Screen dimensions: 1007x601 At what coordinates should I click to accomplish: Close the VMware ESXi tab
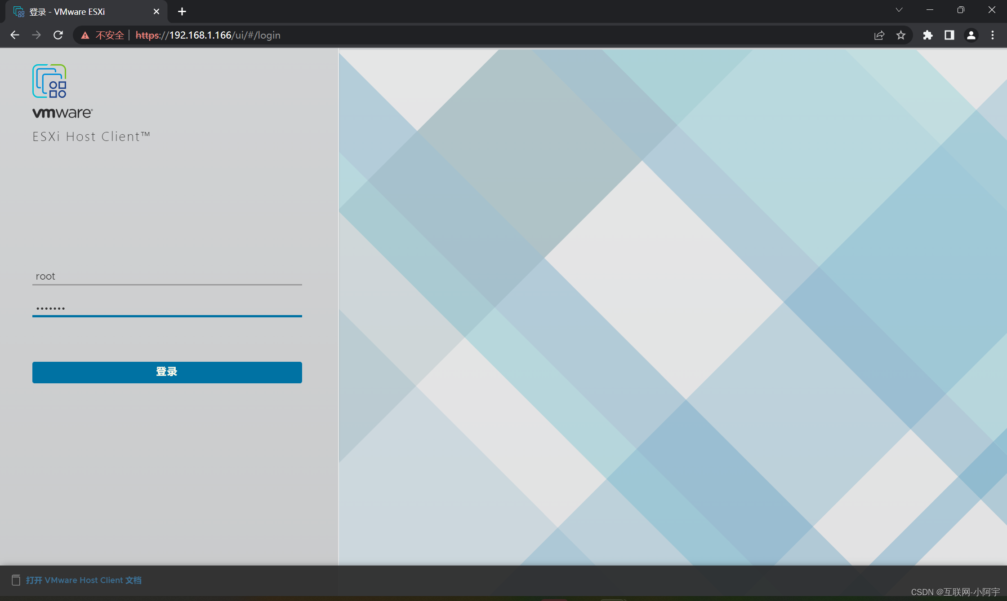[x=156, y=12]
